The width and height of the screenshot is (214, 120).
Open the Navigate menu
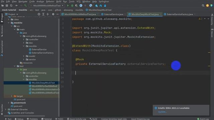(x=23, y=1)
